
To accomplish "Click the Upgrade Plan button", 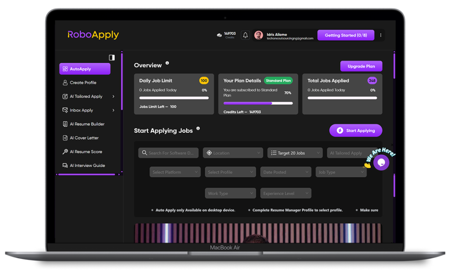I will (x=361, y=66).
